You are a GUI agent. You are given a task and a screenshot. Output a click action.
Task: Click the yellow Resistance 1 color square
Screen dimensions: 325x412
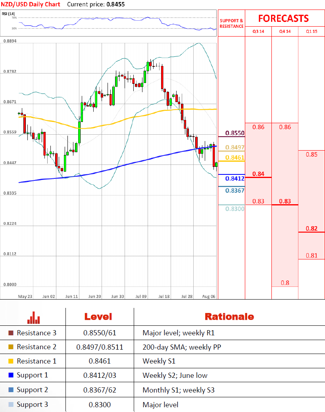[11, 361]
